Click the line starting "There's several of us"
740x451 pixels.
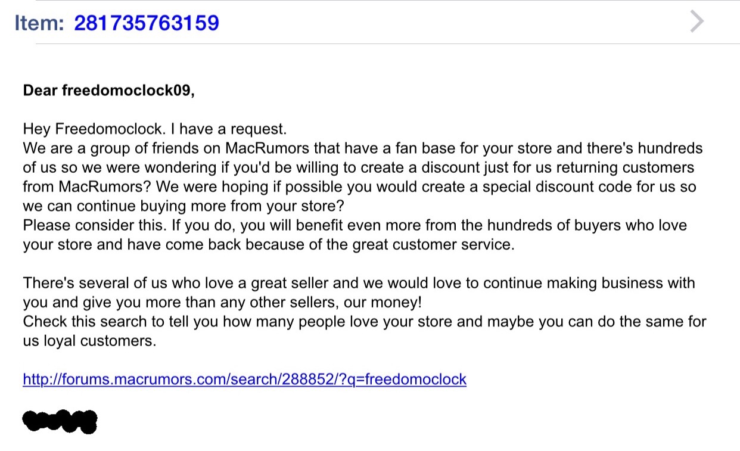pyautogui.click(x=359, y=283)
